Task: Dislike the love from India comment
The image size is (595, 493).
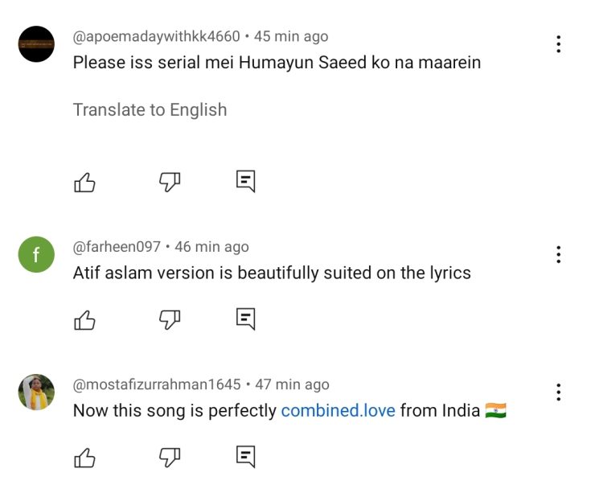Action: tap(170, 458)
